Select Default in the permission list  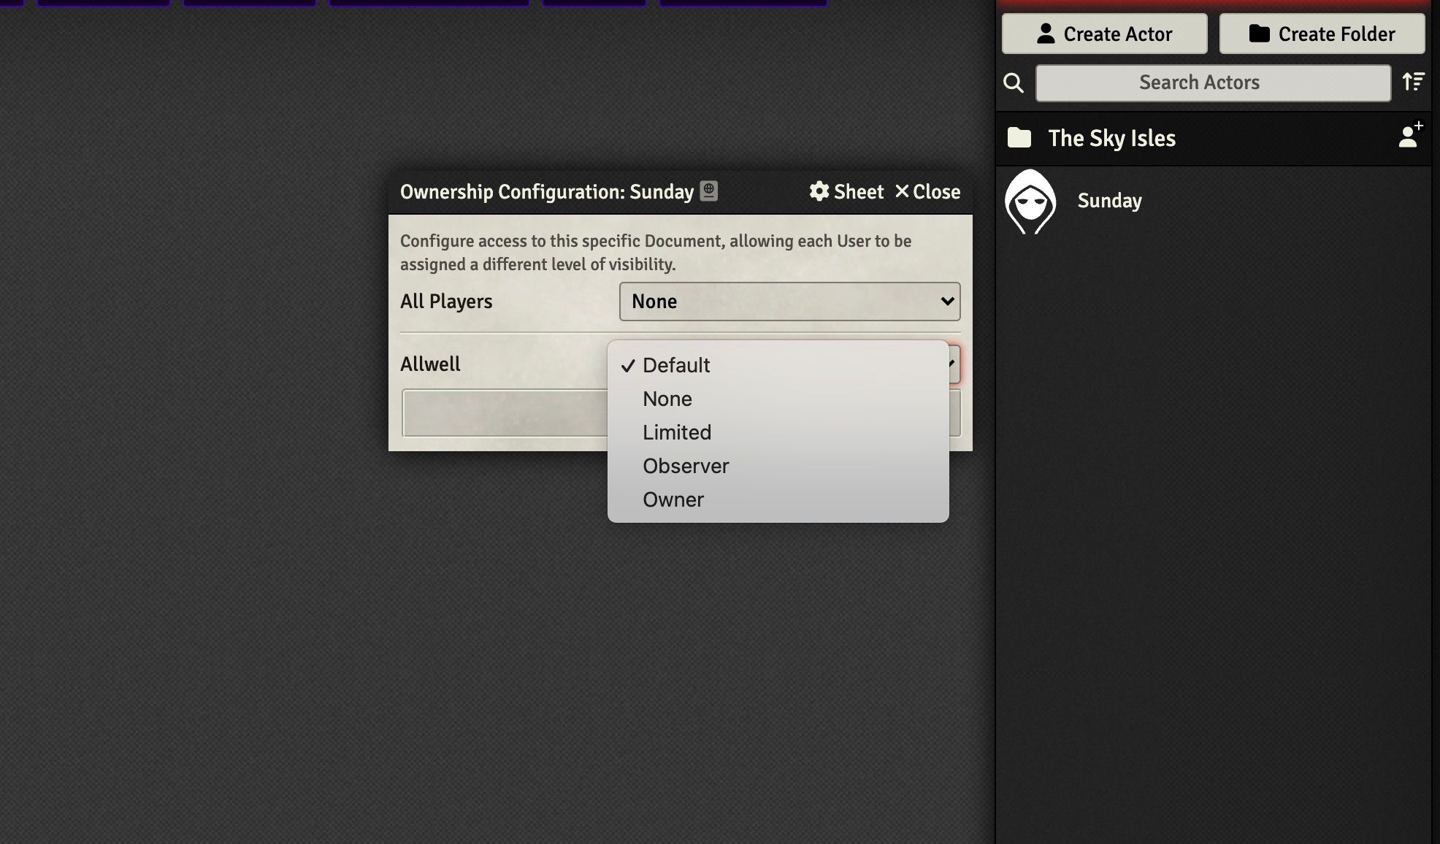(676, 365)
